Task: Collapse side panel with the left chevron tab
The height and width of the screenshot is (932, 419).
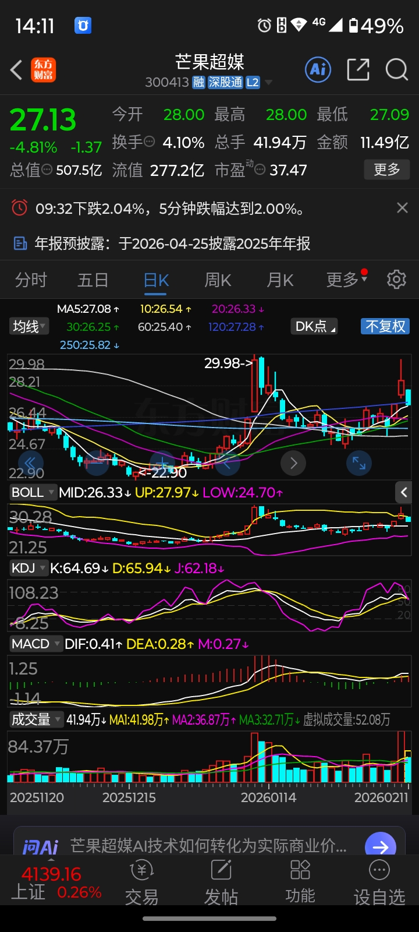Action: click(x=404, y=492)
